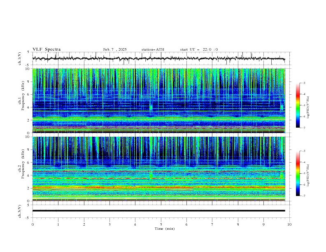Click the "6" minute tick label on time axis

(186, 224)
